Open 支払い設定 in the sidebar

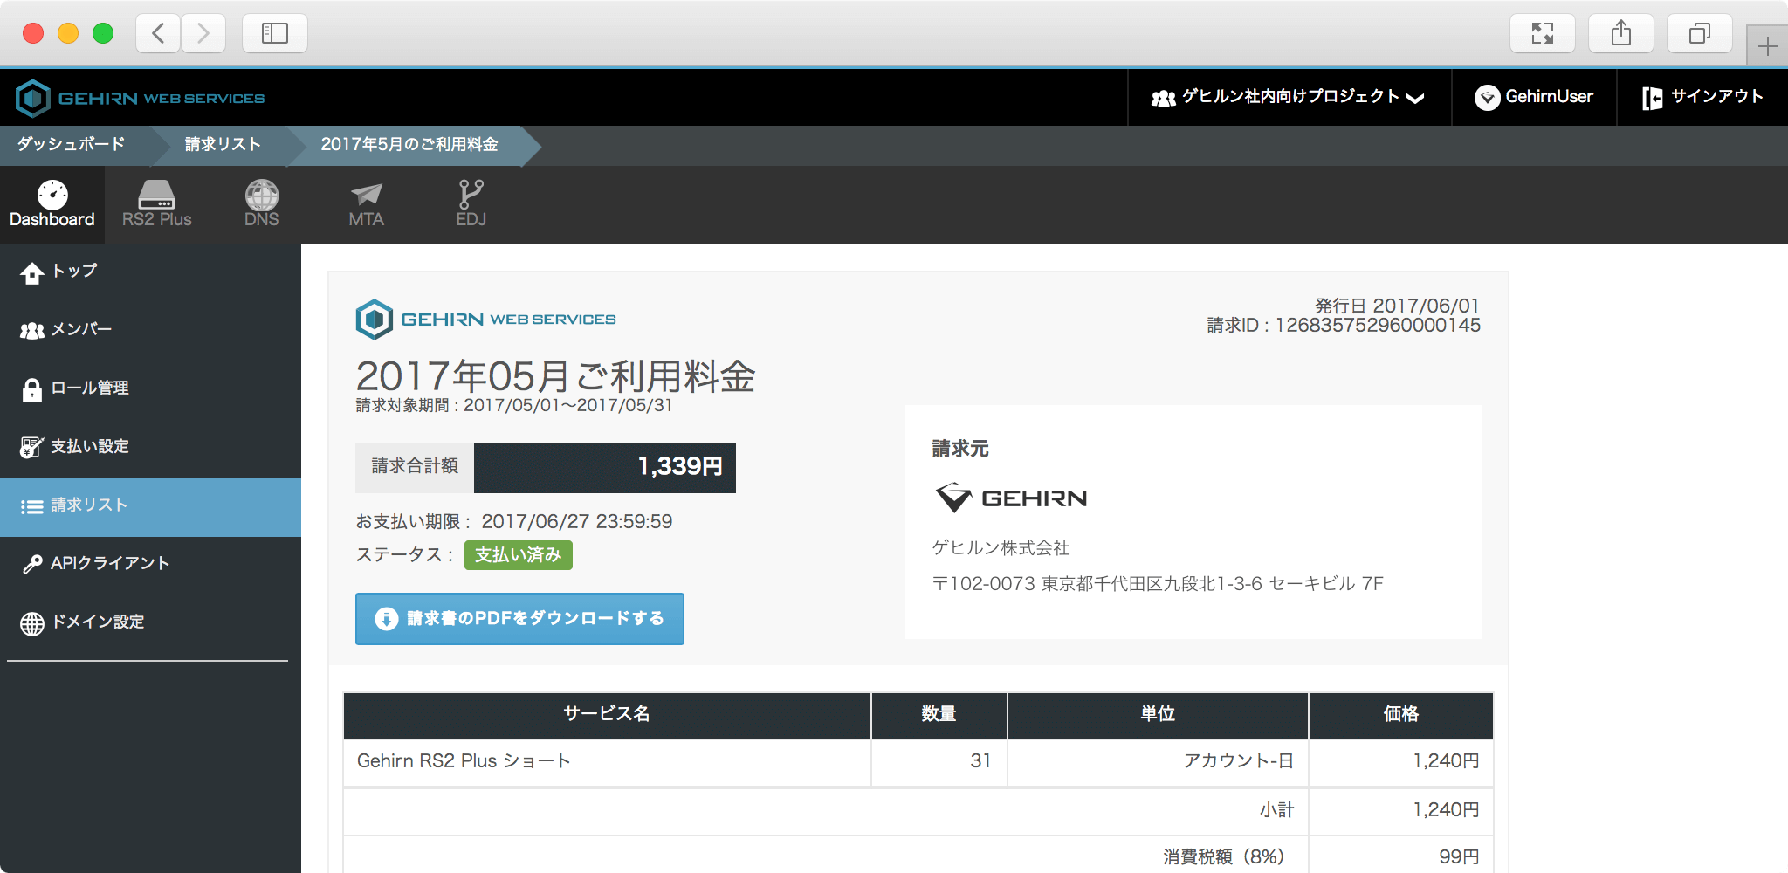point(89,447)
